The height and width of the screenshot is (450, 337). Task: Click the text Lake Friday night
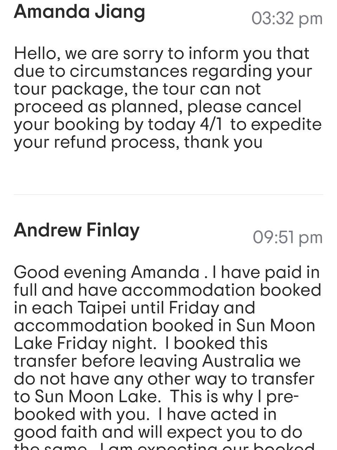tap(84, 344)
